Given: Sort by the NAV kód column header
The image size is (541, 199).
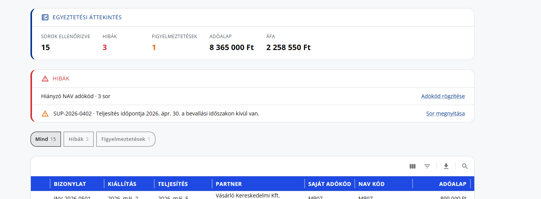Looking at the screenshot, I should [383, 184].
